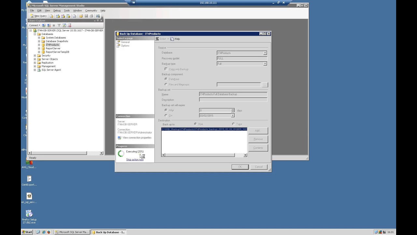Select the expire After radio button
417x235 pixels.
(x=166, y=110)
